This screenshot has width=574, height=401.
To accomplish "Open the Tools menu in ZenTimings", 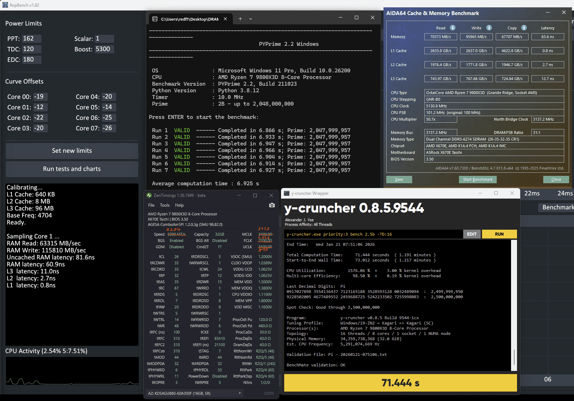I will point(165,205).
